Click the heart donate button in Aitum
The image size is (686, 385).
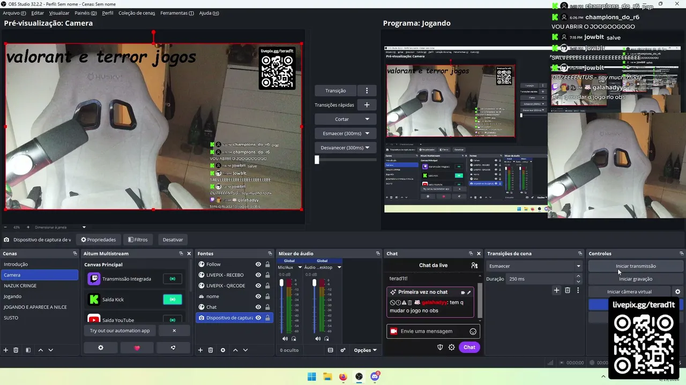(137, 348)
